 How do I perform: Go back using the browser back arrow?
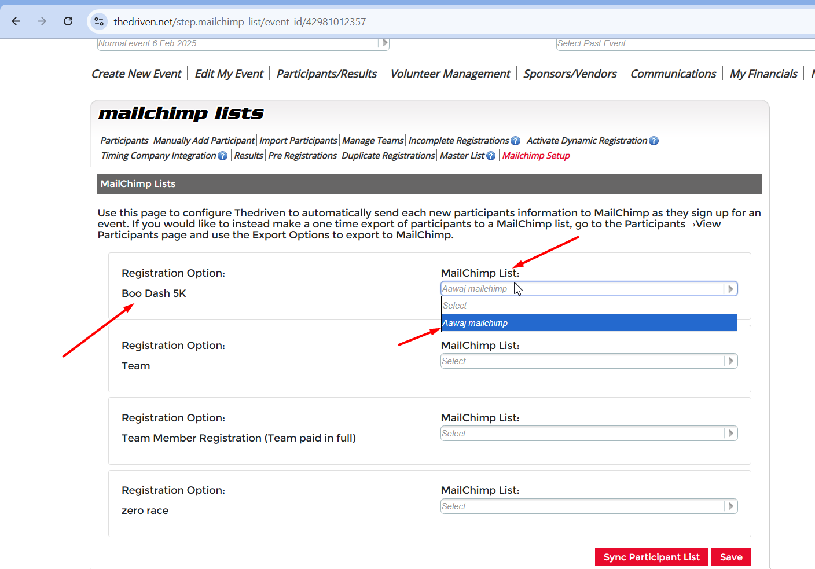click(x=16, y=21)
